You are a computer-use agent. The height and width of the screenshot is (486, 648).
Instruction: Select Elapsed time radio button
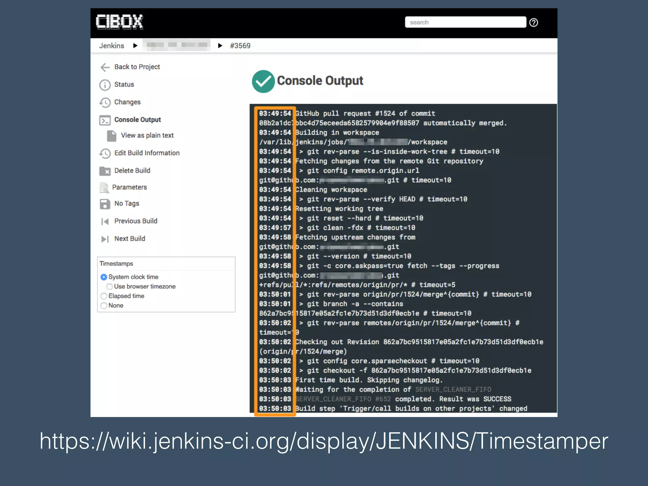(103, 296)
